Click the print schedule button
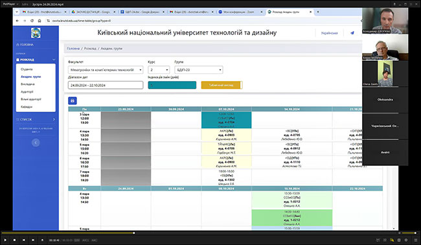 (x=73, y=100)
